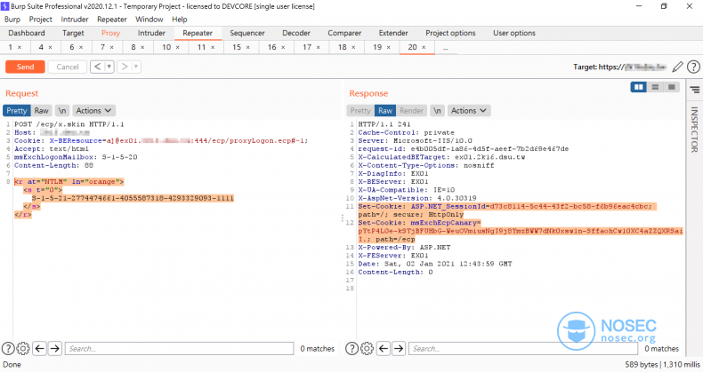Switch to the Extender tab
The width and height of the screenshot is (703, 372).
tap(393, 33)
